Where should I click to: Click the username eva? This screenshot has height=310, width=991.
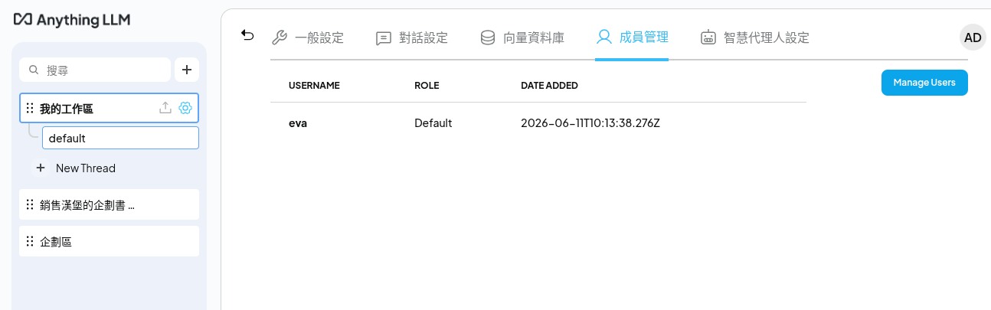tap(298, 122)
